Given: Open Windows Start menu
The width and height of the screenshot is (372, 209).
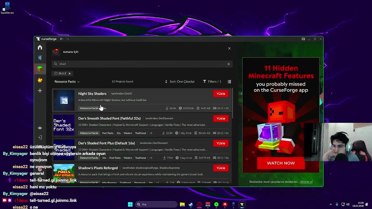Looking at the screenshot, I should click(130, 204).
